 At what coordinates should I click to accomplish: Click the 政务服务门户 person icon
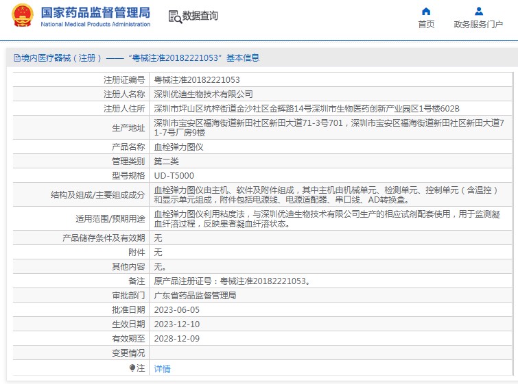pos(478,11)
